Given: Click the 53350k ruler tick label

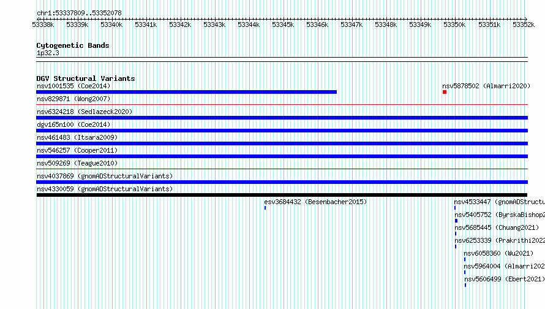Looking at the screenshot, I should [454, 25].
